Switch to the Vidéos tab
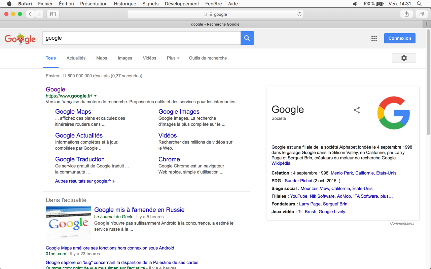 (149, 58)
